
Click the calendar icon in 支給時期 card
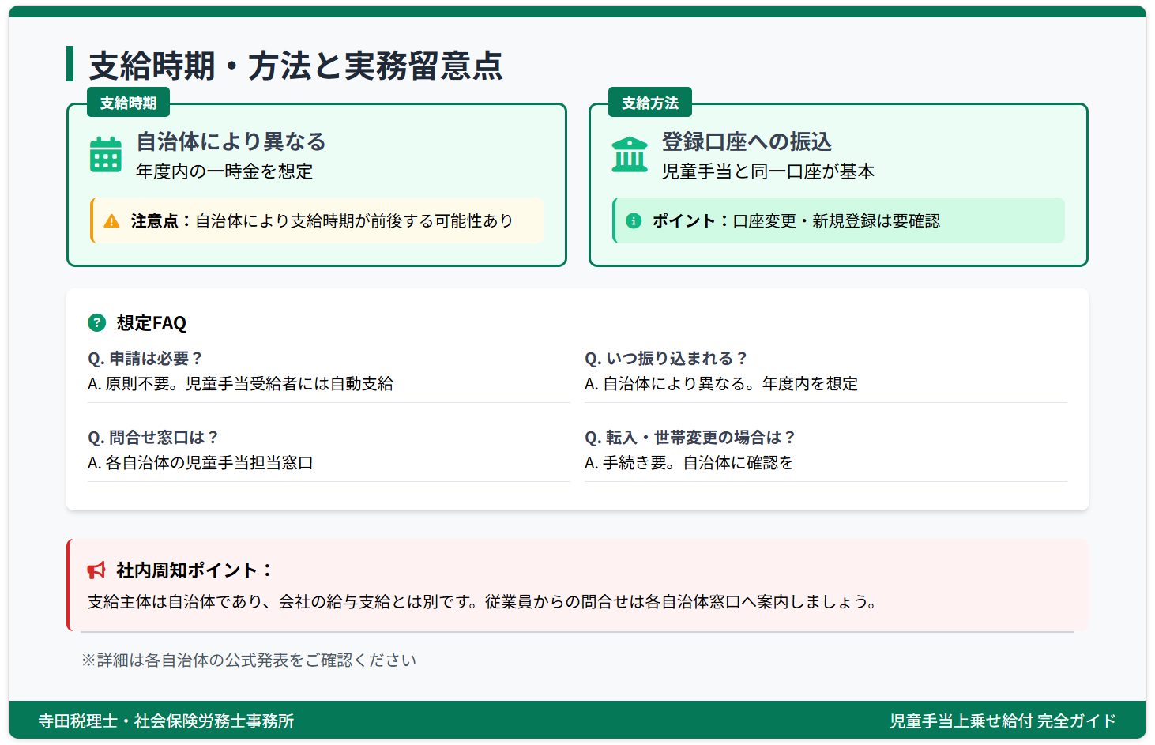[106, 155]
